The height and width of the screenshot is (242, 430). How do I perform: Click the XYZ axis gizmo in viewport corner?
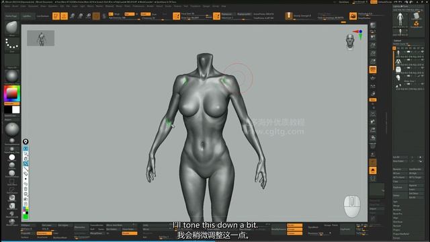(359, 34)
